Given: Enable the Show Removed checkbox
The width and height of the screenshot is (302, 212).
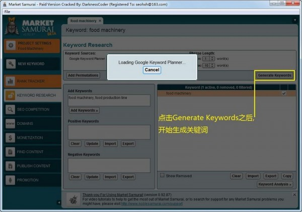Looking at the screenshot, I should pyautogui.click(x=162, y=176).
